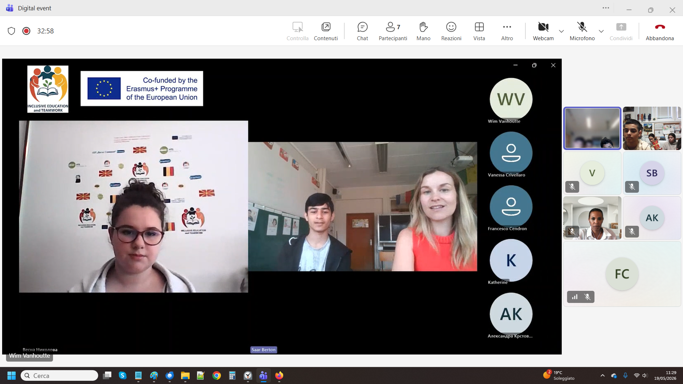Click in the Cerca search box

pyautogui.click(x=59, y=375)
